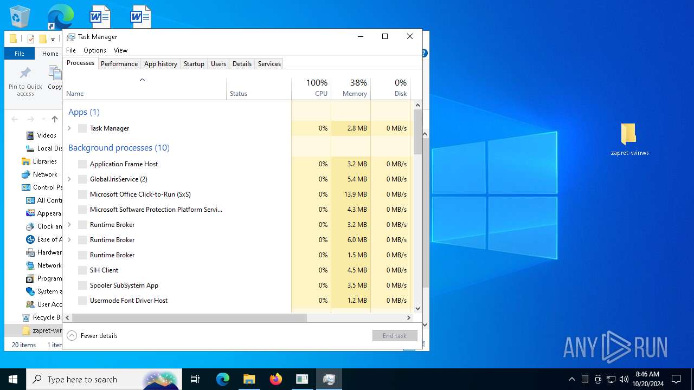This screenshot has width=694, height=390.
Task: Click the SIH Client process icon
Action: coord(82,270)
